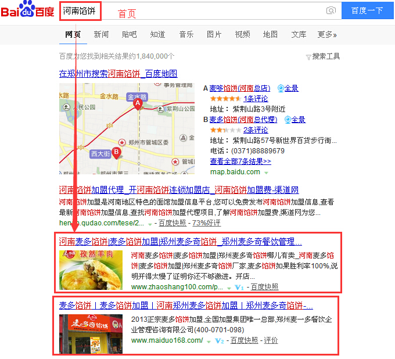Switch to the 贴吧 tab
The width and height of the screenshot is (395, 359).
point(129,34)
